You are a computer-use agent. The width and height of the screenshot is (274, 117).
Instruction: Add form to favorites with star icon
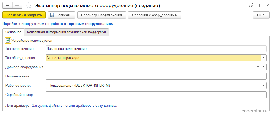click(28, 6)
